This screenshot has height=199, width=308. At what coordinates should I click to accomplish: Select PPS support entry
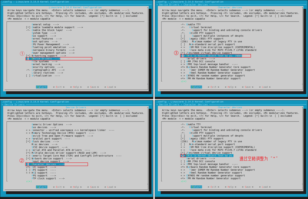(x=44, y=176)
